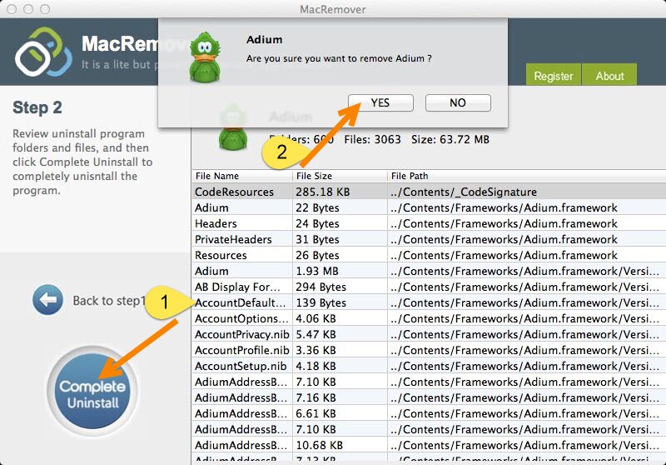This screenshot has height=465, width=666.
Task: Open the Register tab
Action: point(553,75)
